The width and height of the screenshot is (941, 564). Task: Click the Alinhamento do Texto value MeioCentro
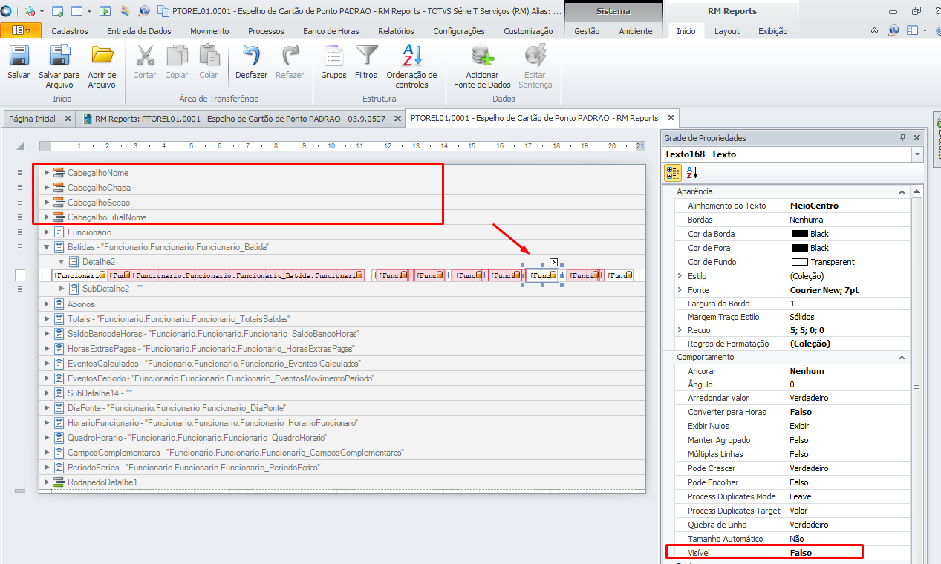pos(849,206)
